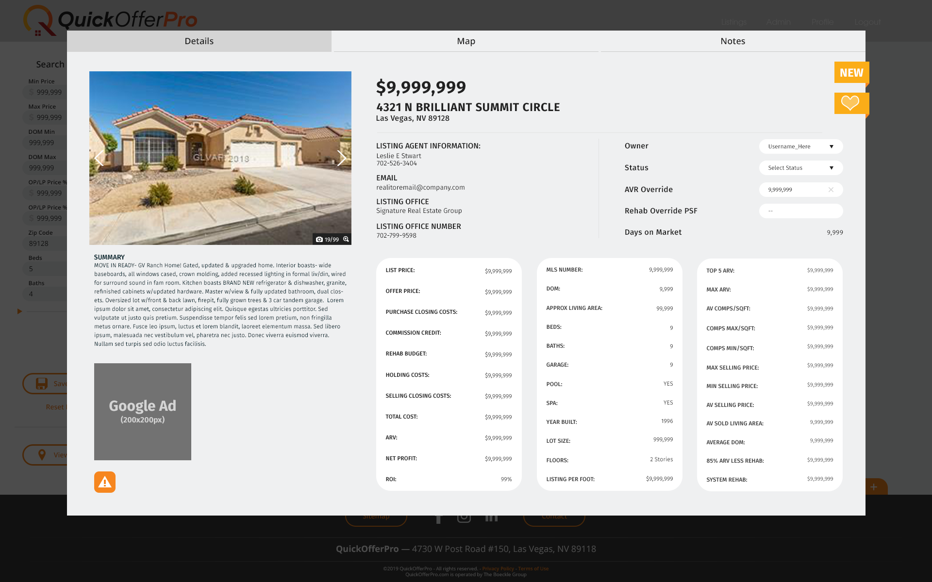This screenshot has width=932, height=582.
Task: Expand the search panel's orange triangle
Action: click(19, 311)
